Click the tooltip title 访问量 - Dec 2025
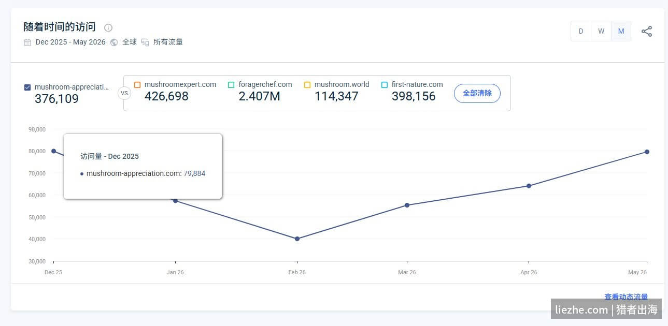The width and height of the screenshot is (668, 326). click(x=109, y=156)
